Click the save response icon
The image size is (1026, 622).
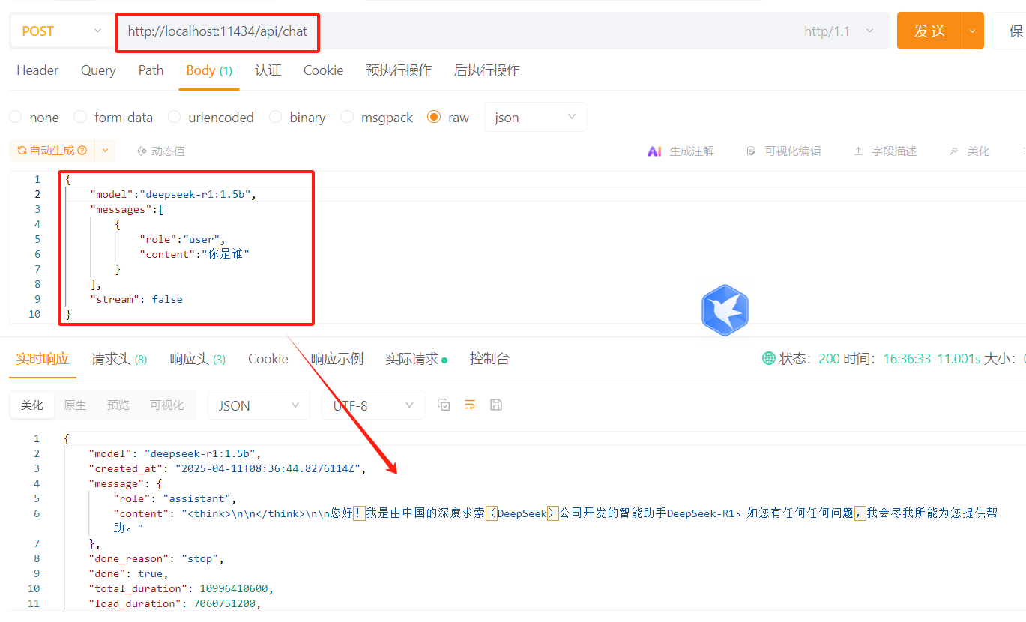pos(495,405)
